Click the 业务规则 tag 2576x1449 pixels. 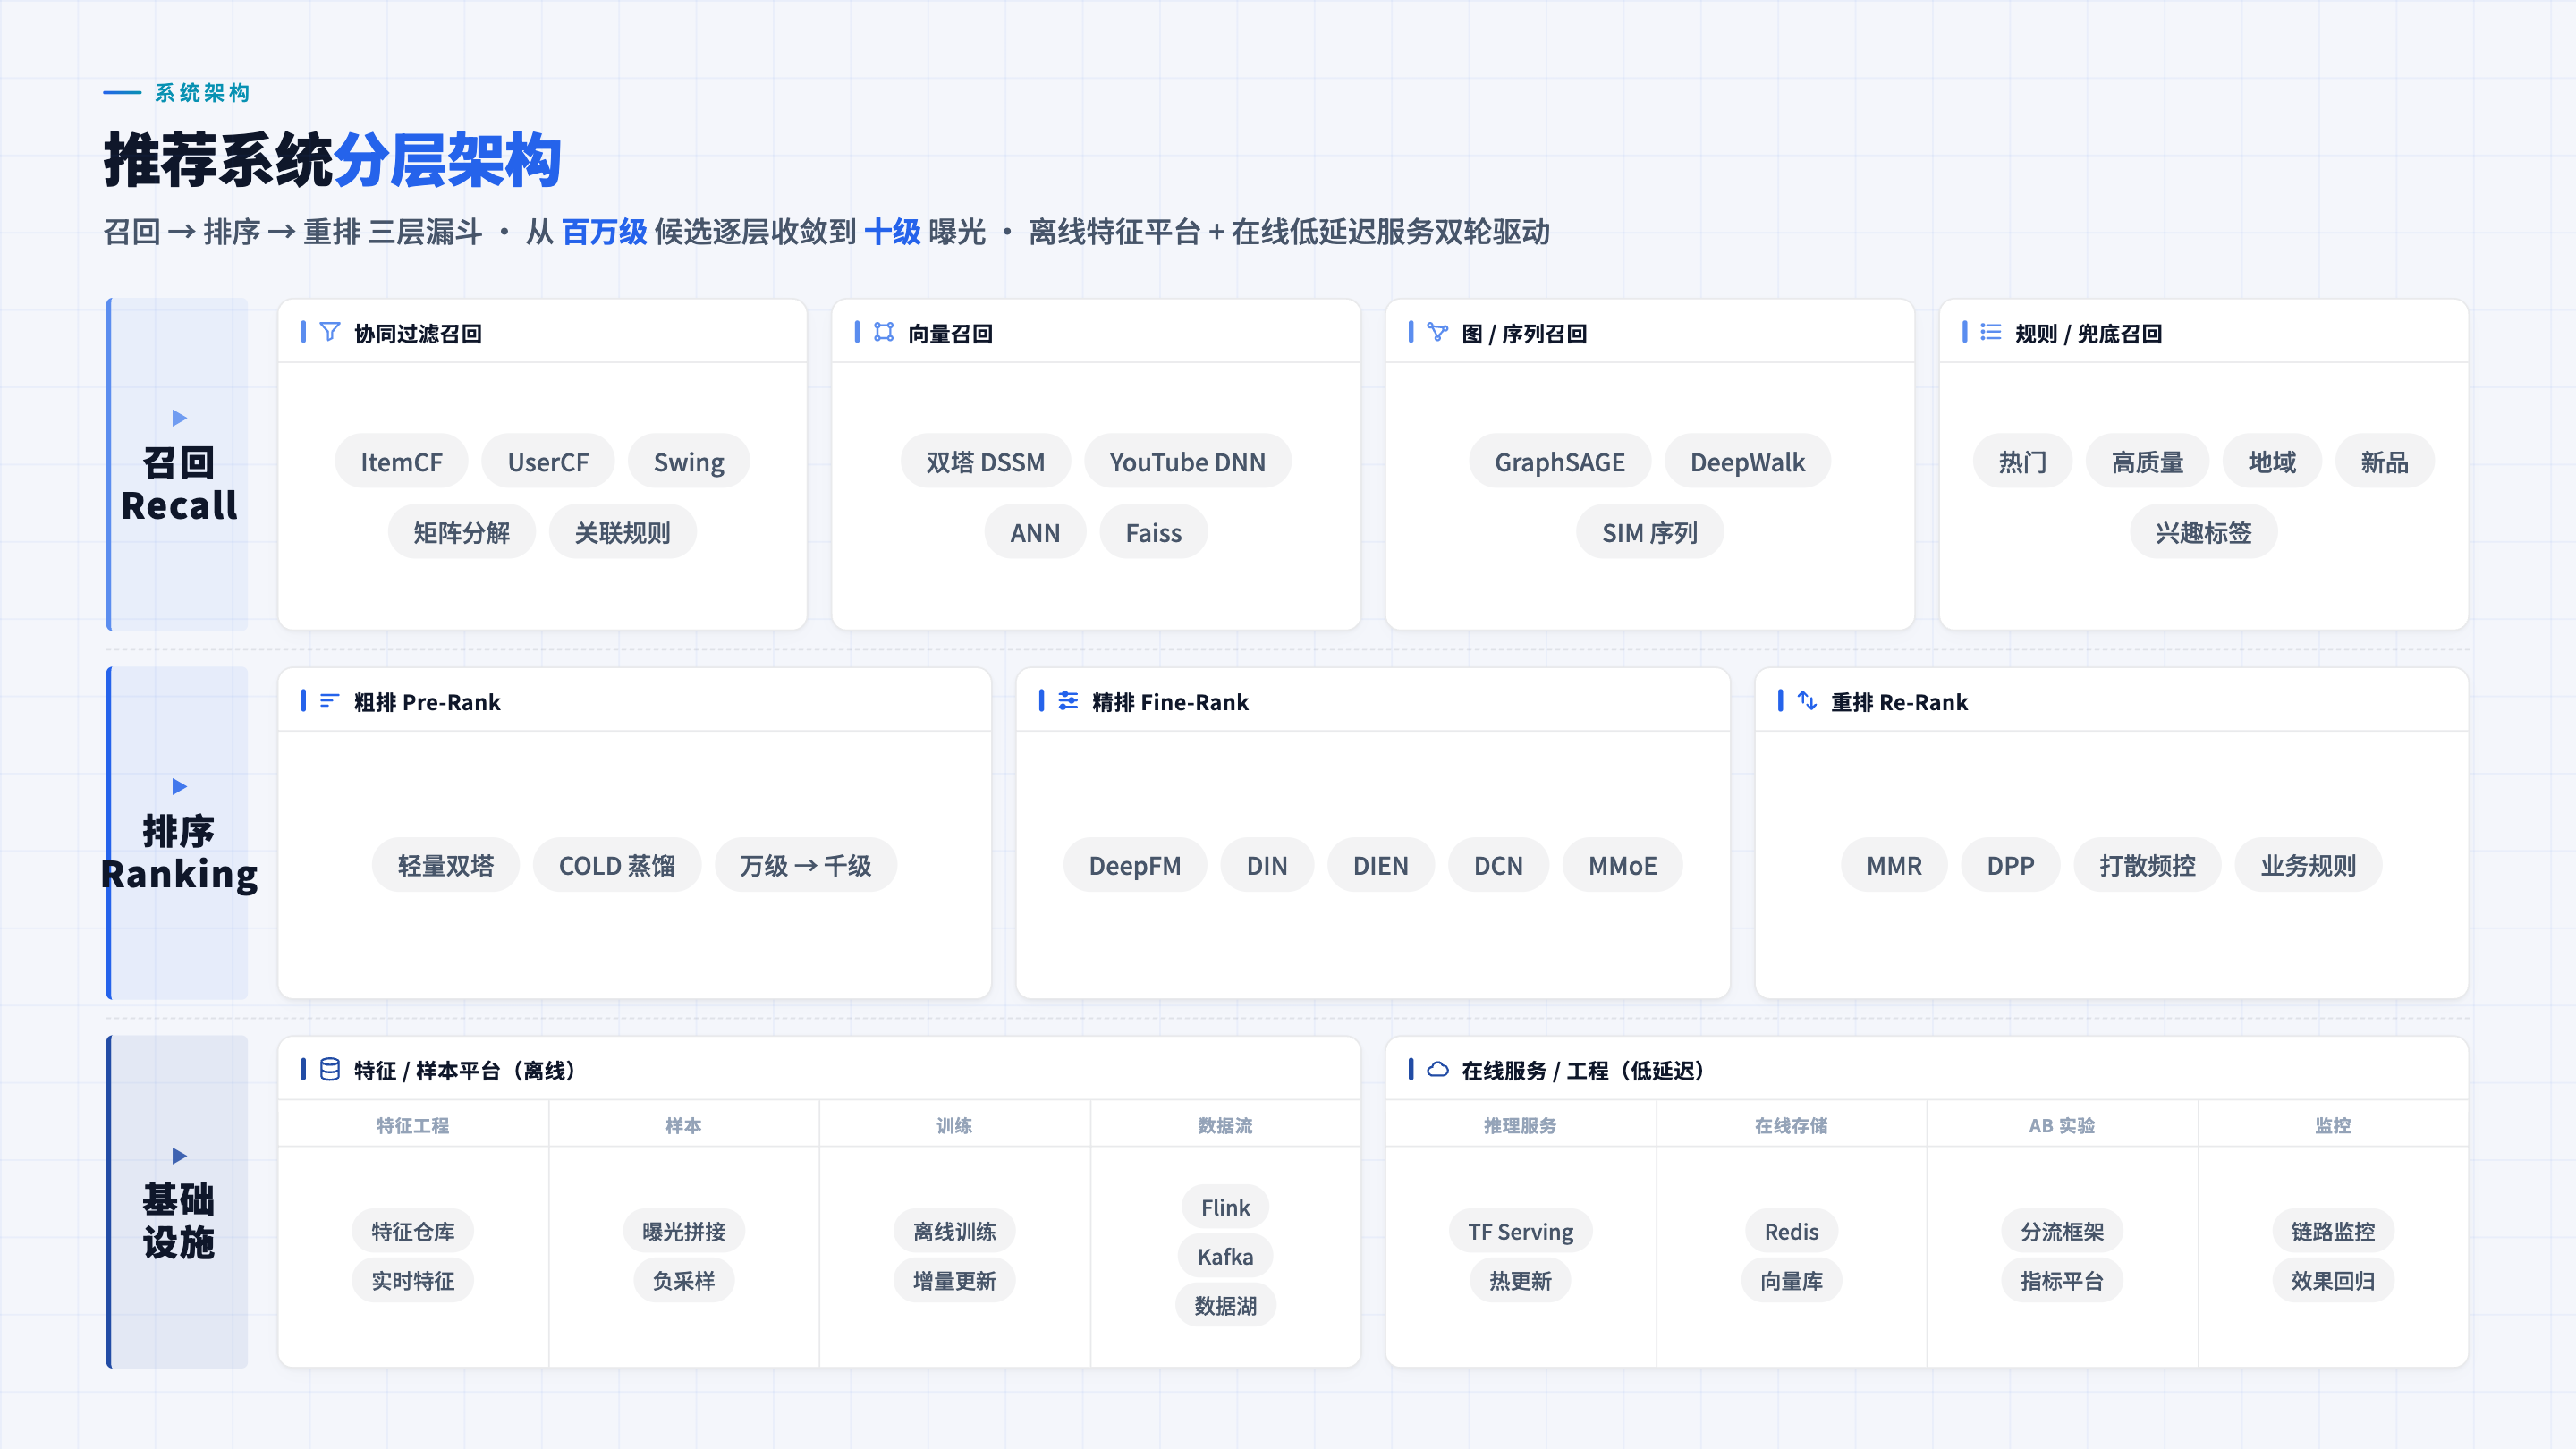[2309, 865]
